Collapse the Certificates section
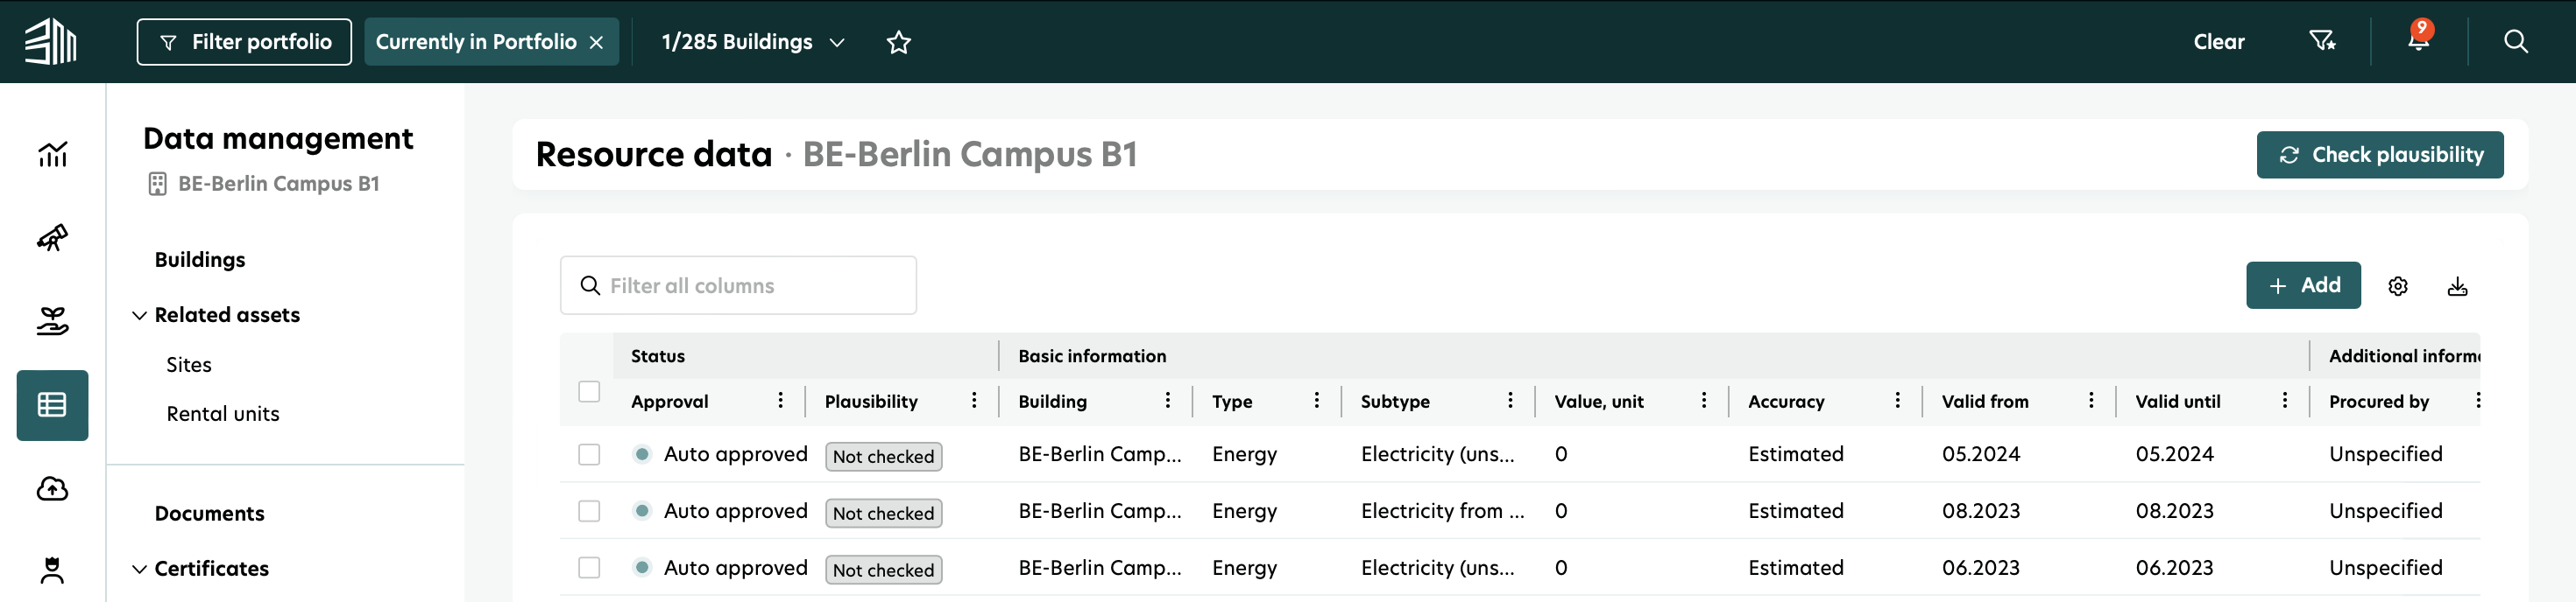This screenshot has height=602, width=2576. click(139, 569)
